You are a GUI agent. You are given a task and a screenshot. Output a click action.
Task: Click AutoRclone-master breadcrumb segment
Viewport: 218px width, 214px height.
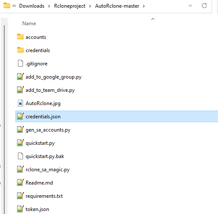click(117, 6)
